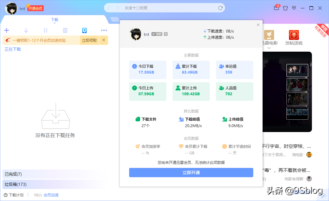329x201 pixels.
Task: Open the article ending 时空穿梭
Action: [287, 146]
